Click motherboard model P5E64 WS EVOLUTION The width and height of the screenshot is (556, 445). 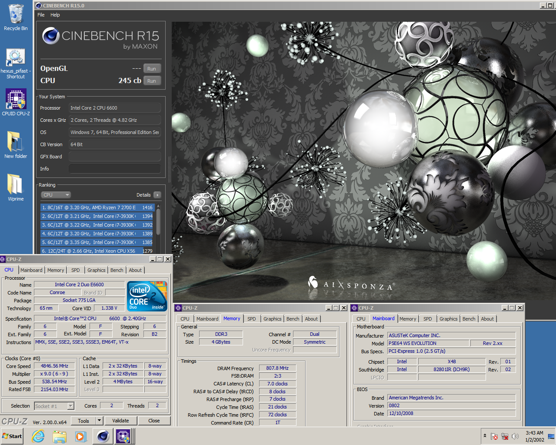click(x=428, y=343)
